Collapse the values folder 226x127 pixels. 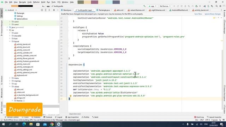pos(10,86)
